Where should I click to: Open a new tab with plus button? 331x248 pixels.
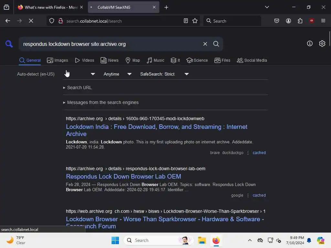[x=166, y=7]
